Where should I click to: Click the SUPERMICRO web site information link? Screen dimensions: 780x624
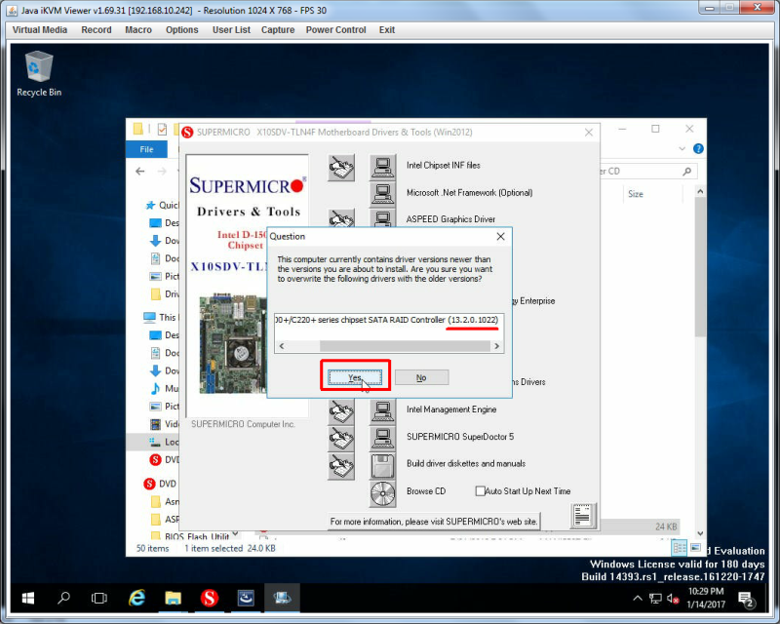pos(433,522)
